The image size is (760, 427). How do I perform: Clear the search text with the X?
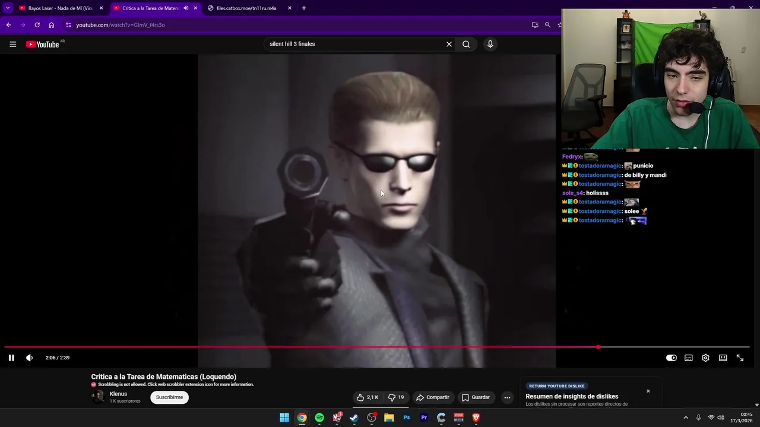449,44
